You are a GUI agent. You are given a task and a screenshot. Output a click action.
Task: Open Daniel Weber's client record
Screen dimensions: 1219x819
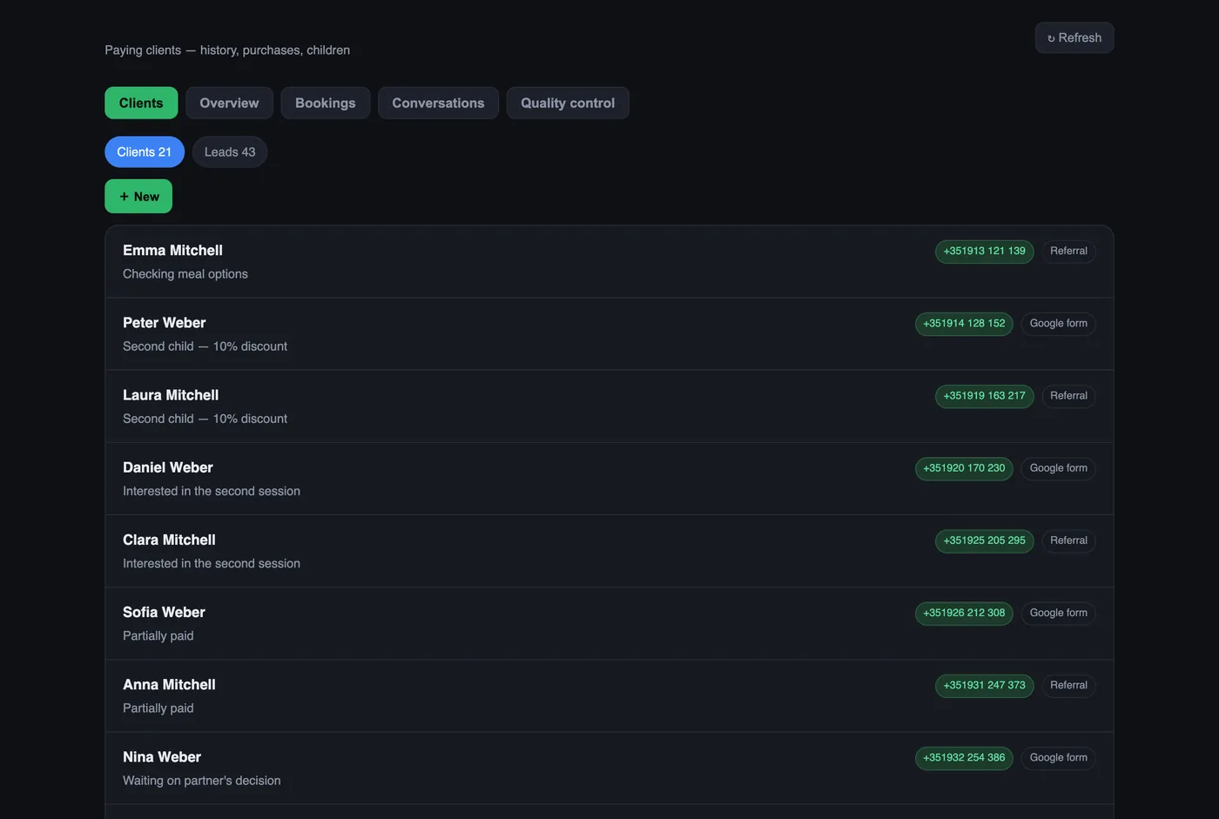click(609, 479)
